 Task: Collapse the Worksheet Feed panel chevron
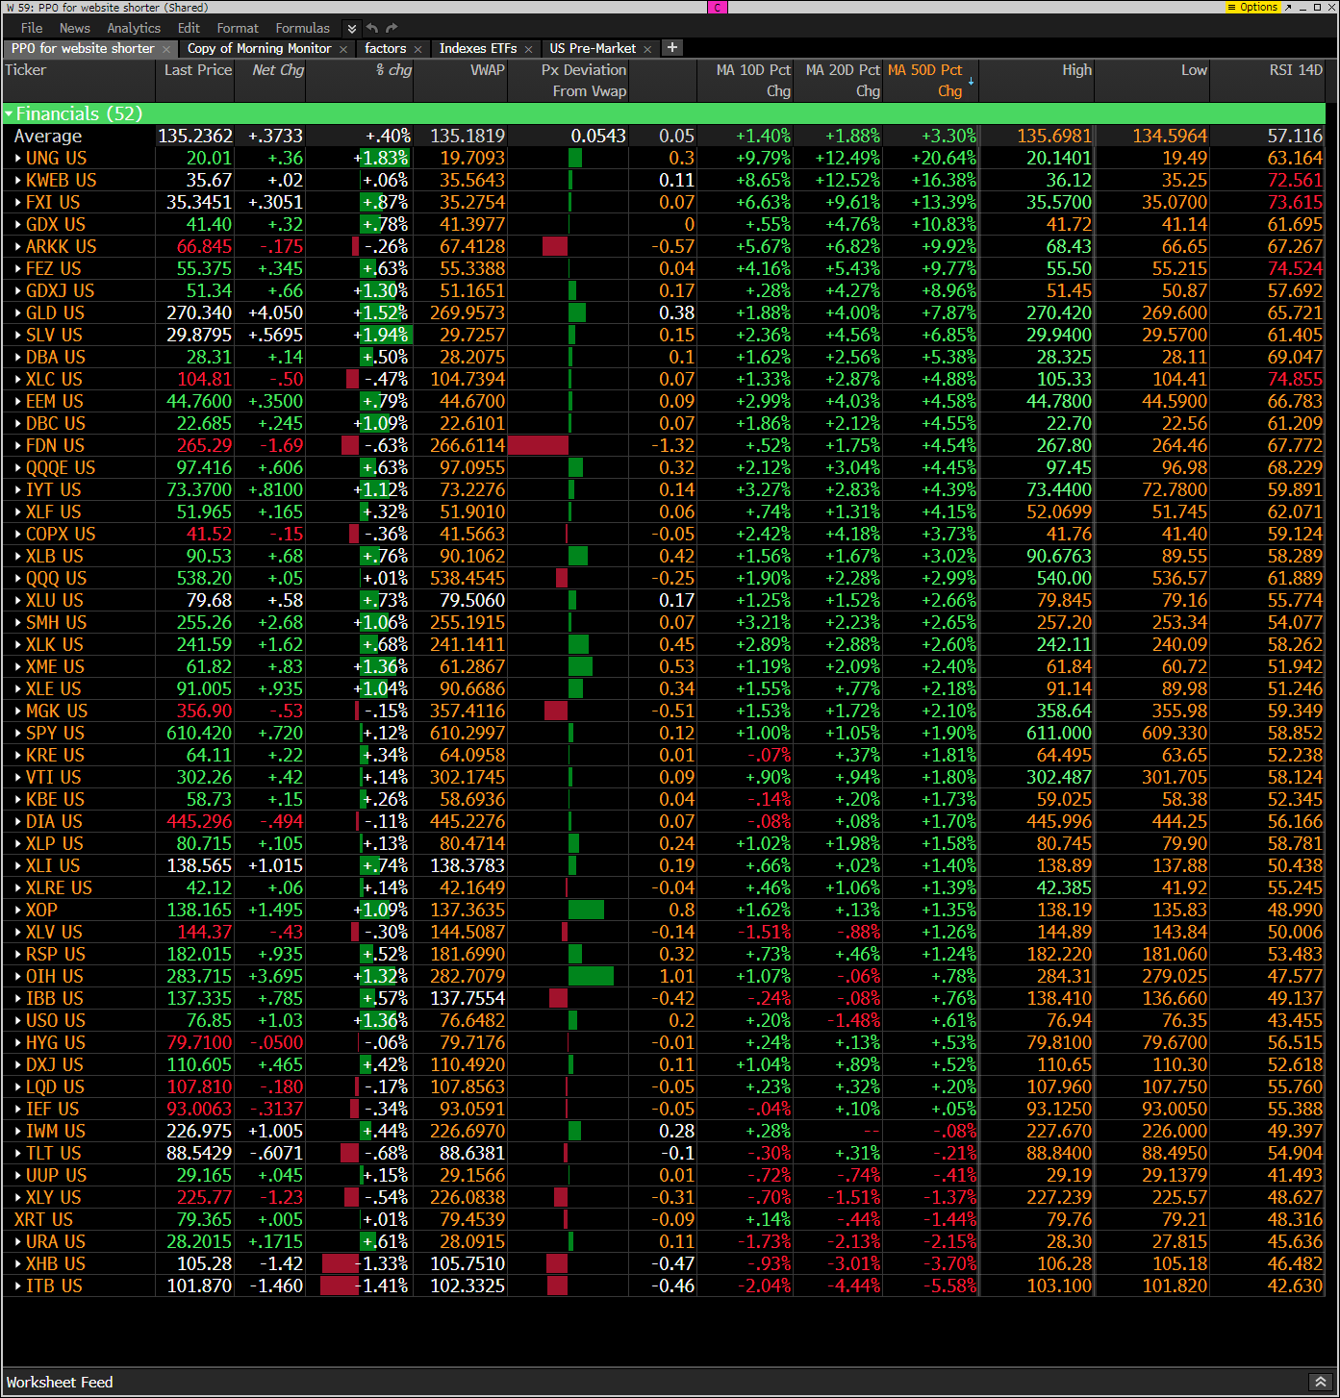(1320, 1382)
